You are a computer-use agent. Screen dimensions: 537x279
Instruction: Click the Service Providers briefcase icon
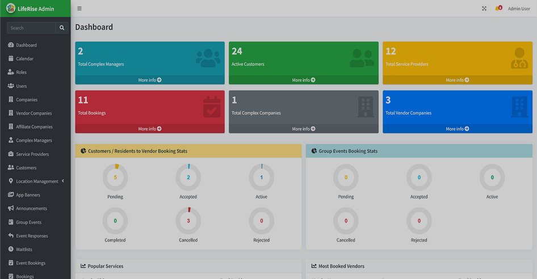coord(11,154)
